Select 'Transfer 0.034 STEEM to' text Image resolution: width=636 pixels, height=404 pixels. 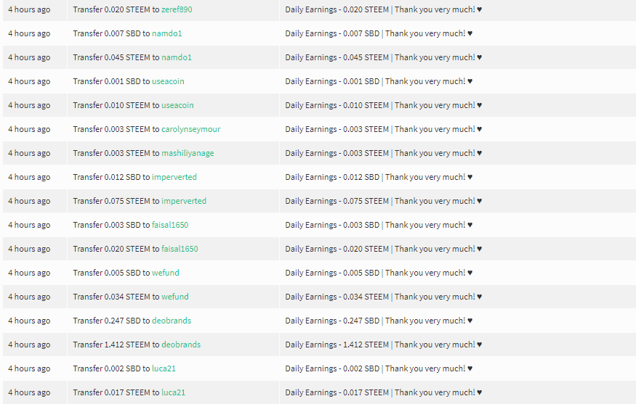pos(116,296)
